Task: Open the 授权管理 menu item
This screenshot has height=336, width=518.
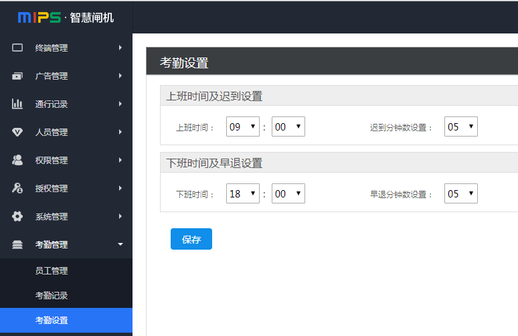Action: (66, 188)
